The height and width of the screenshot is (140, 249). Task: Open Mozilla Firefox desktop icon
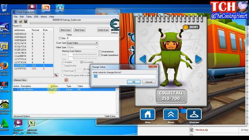4,68
